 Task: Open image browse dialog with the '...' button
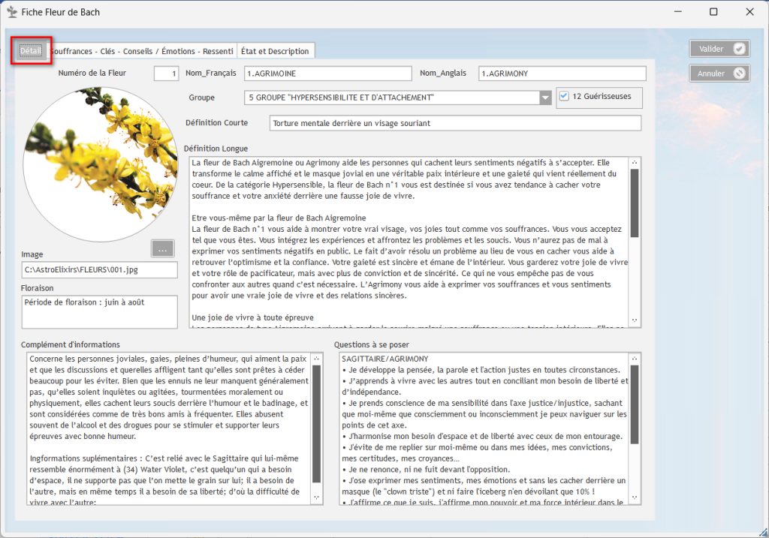coord(162,248)
